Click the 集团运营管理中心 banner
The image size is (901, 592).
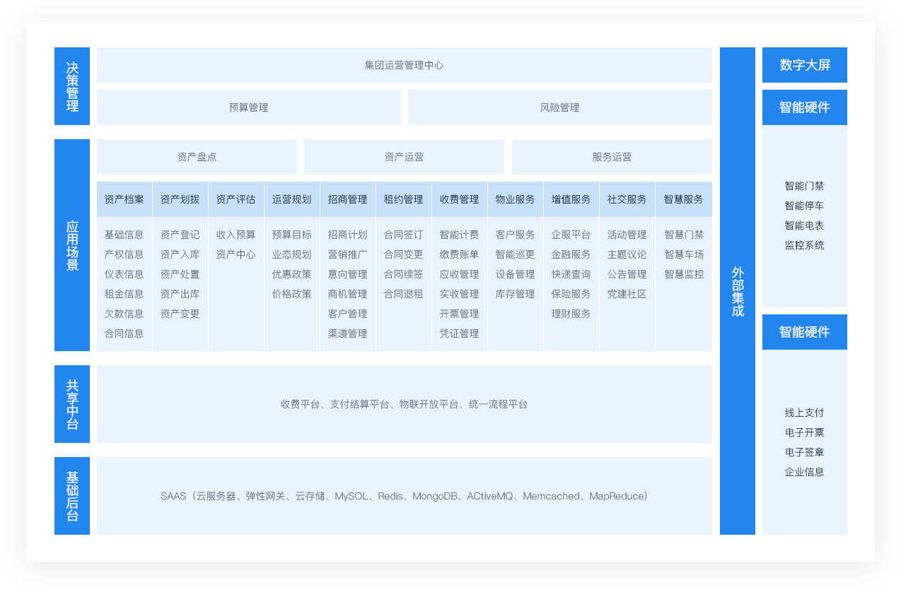click(x=404, y=65)
